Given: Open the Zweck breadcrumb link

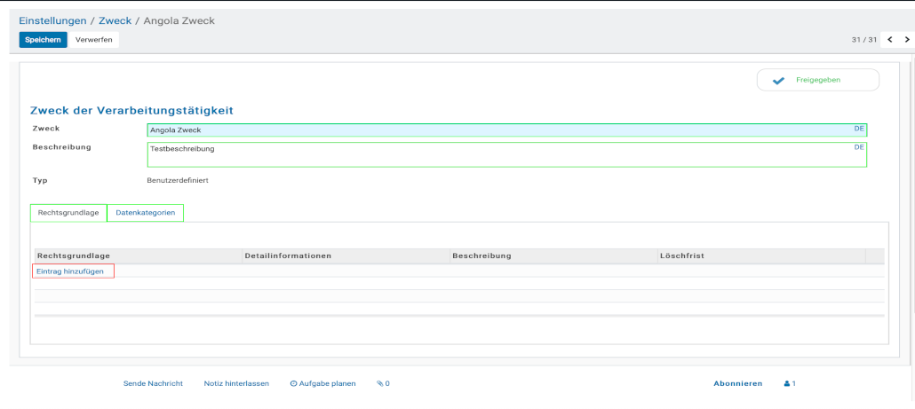Looking at the screenshot, I should [x=115, y=20].
